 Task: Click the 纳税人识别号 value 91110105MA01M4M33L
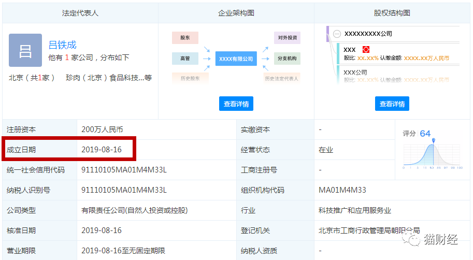click(124, 190)
